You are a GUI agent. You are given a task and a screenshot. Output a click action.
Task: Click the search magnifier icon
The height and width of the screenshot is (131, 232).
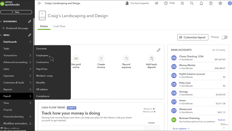click(192, 3)
